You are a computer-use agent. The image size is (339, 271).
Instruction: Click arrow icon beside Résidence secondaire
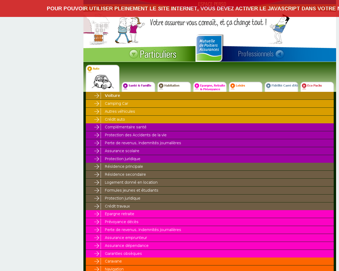(x=97, y=175)
